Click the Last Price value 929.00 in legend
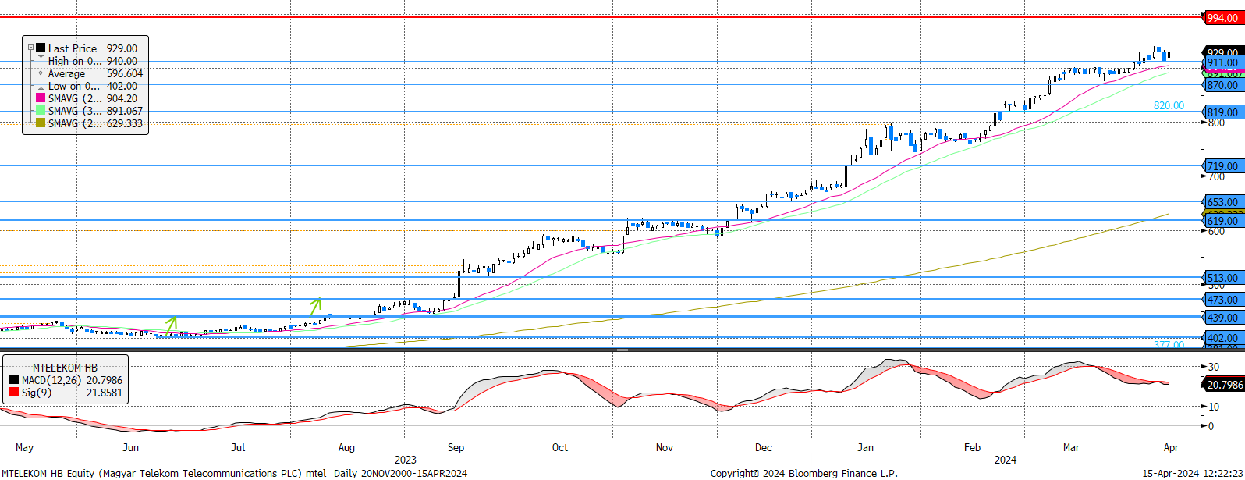1245x480 pixels. 122,48
